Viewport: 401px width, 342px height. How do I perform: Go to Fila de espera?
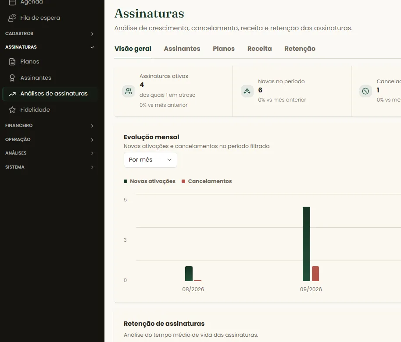50,18
